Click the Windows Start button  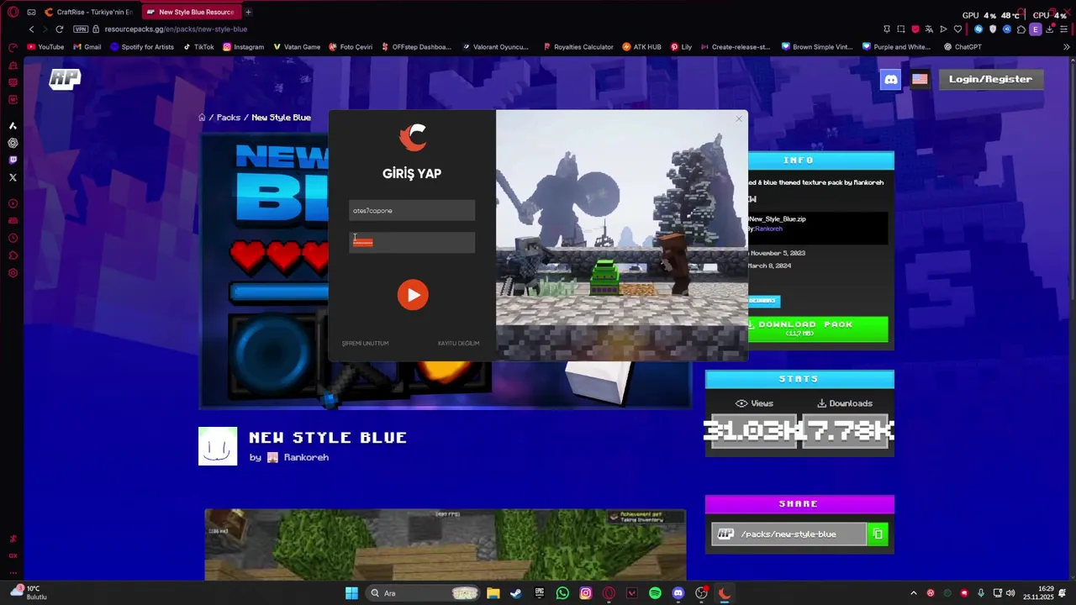351,593
